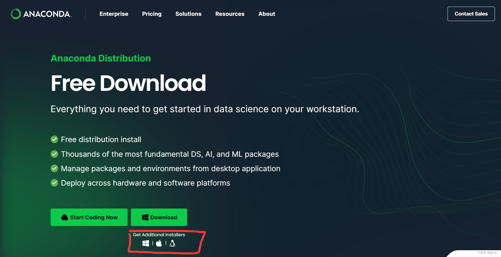Click 'Deploy across hardware and software platforms' text
The width and height of the screenshot is (501, 257).
coord(145,183)
